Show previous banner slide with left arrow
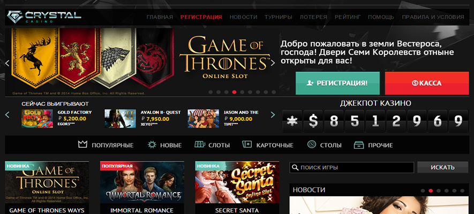 point(8,63)
